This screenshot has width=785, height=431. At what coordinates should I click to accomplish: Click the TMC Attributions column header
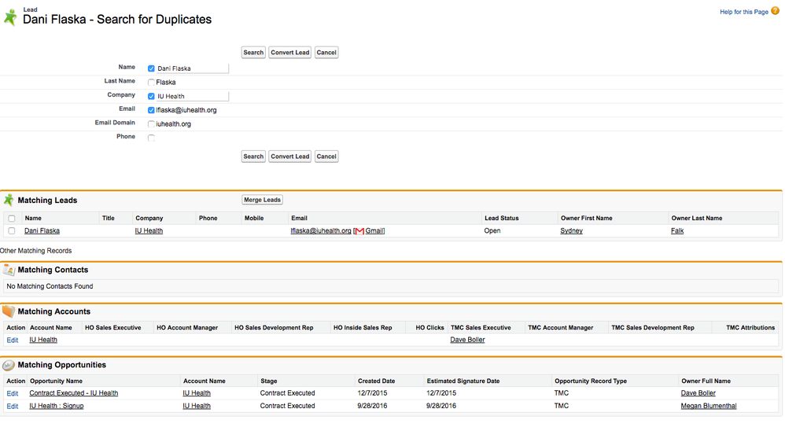[x=750, y=328]
